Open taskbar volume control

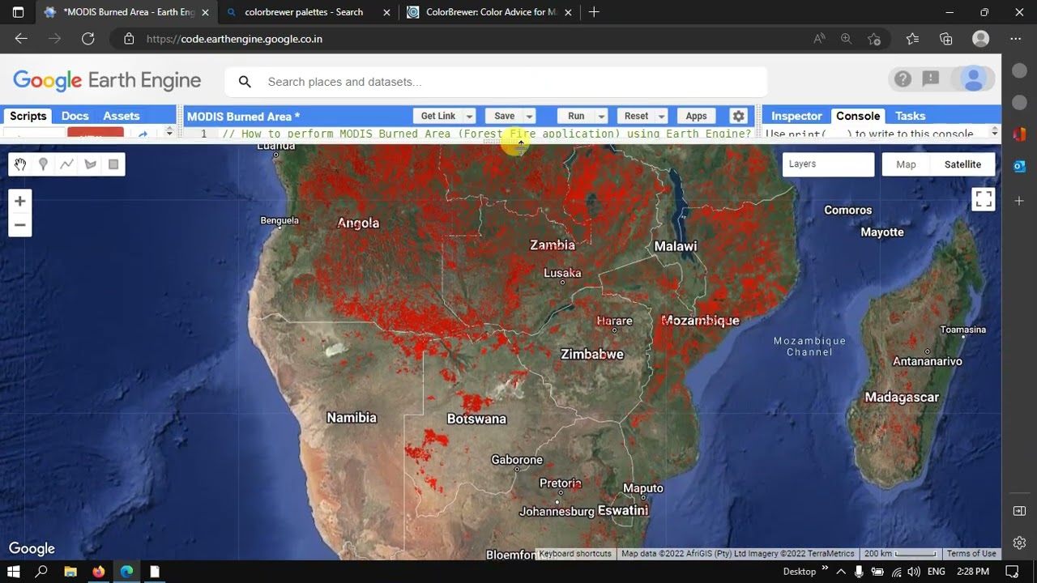(x=914, y=572)
